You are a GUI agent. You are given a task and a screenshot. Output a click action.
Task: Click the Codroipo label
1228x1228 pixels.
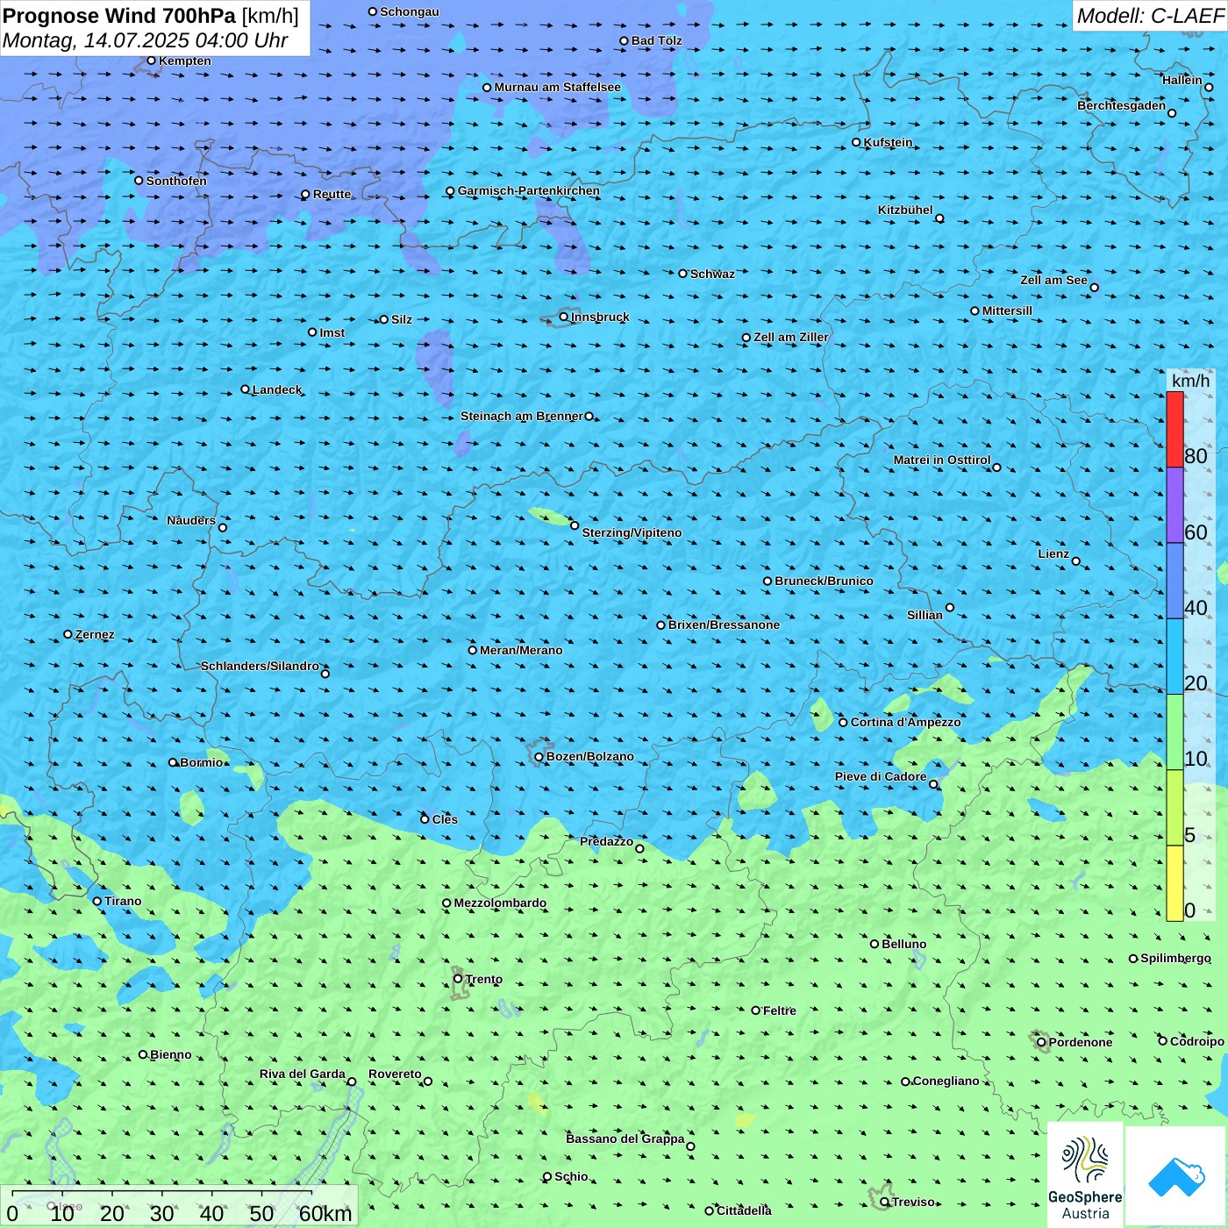(1197, 1041)
